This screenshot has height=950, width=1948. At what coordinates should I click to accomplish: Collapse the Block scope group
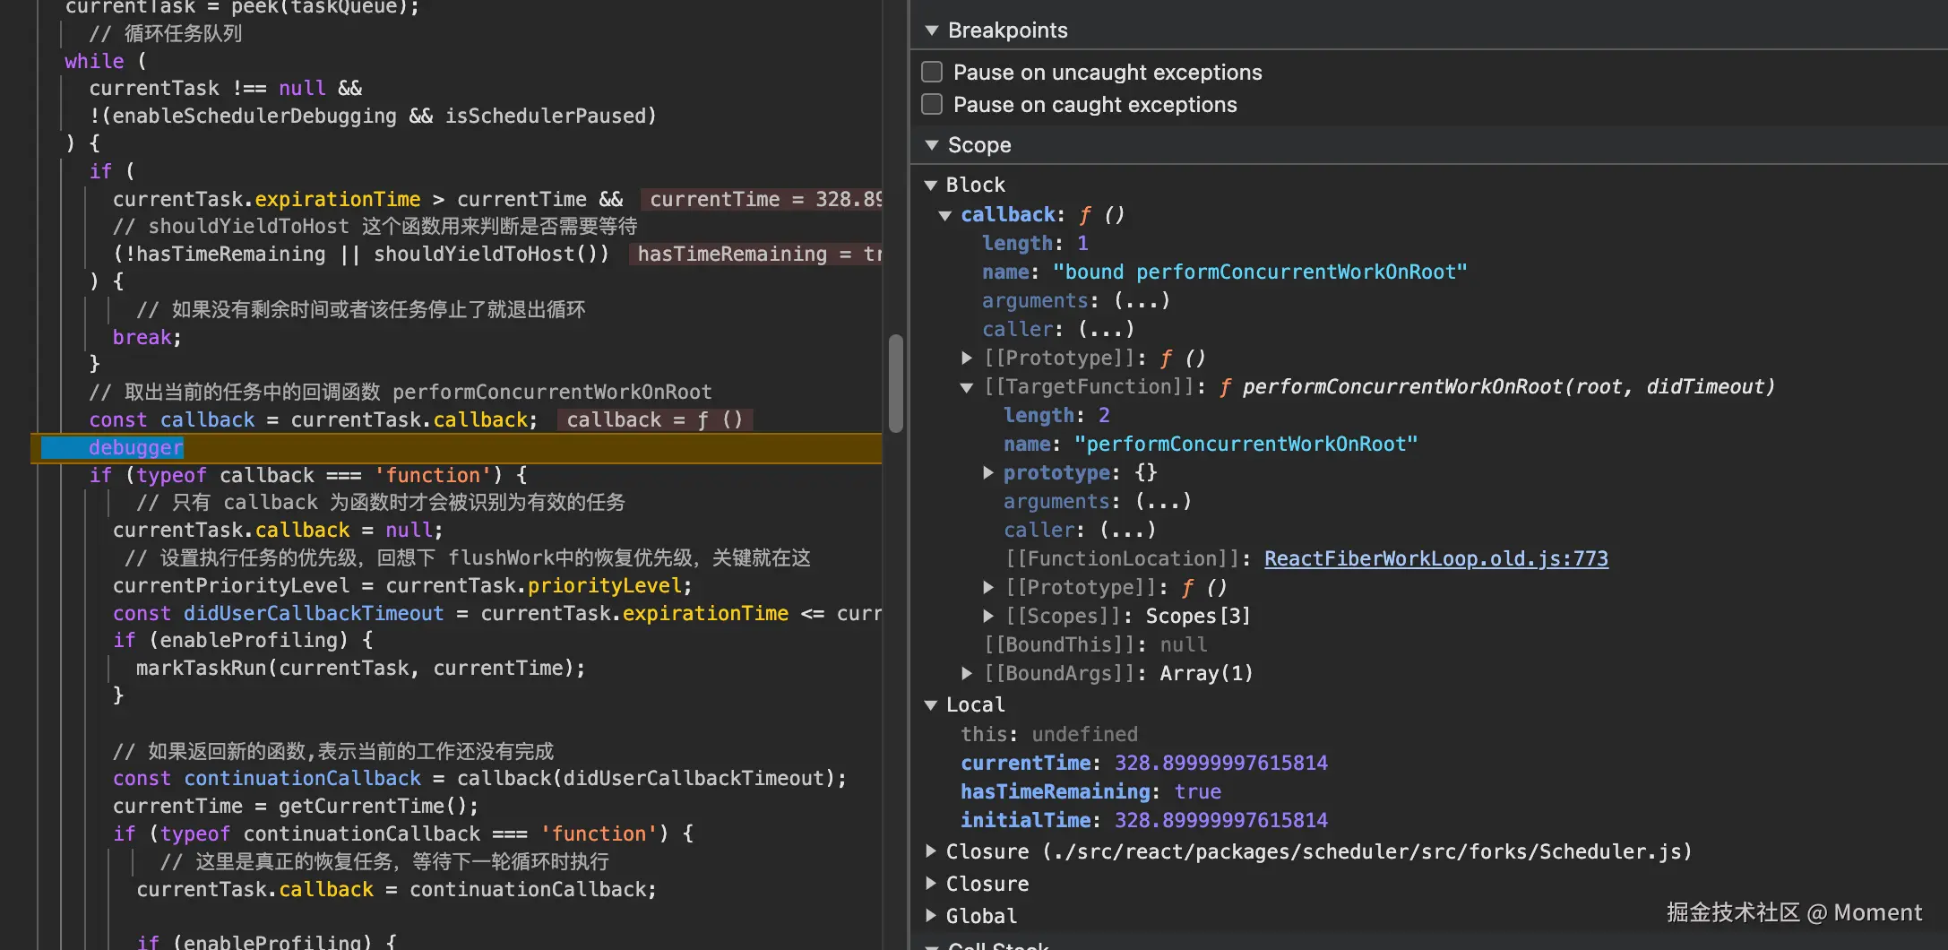[x=931, y=186]
